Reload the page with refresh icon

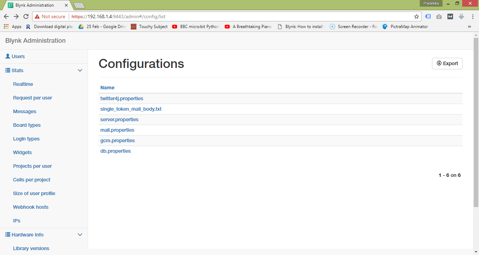26,16
